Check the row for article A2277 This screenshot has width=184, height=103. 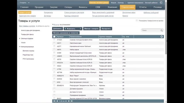pos(54,46)
